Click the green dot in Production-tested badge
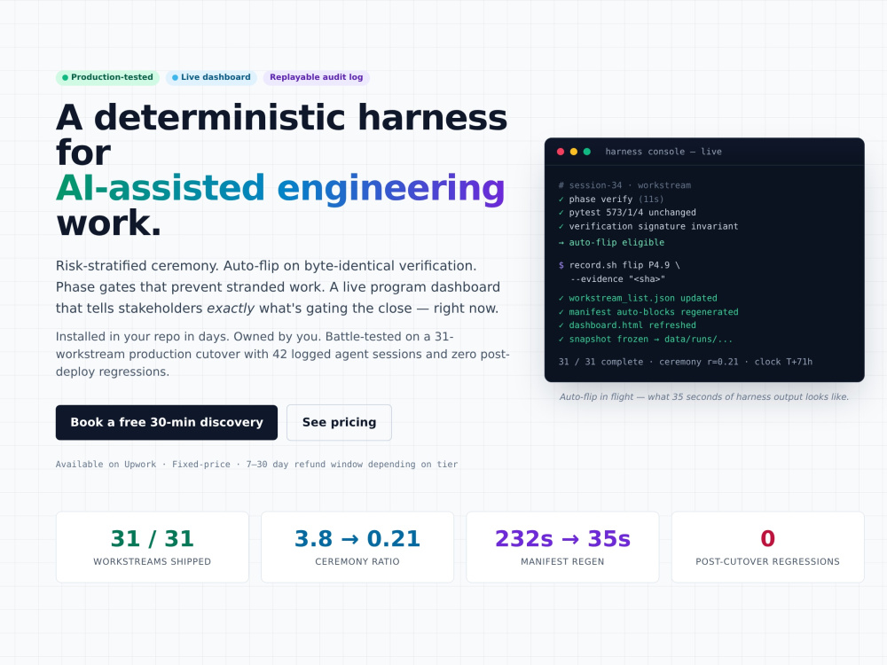The height and width of the screenshot is (665, 887). pos(65,77)
